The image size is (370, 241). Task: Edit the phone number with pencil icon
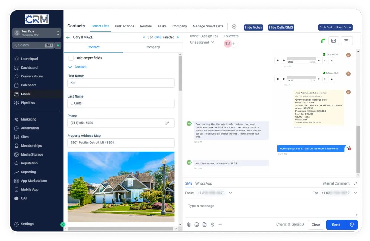(167, 123)
